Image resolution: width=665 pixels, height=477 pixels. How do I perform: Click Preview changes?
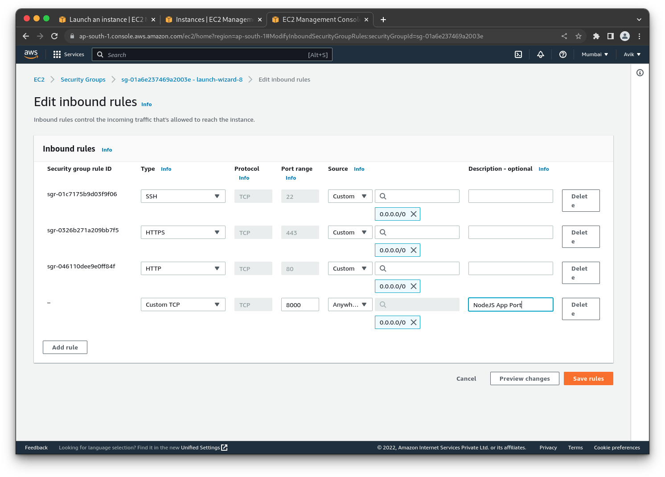[524, 378]
